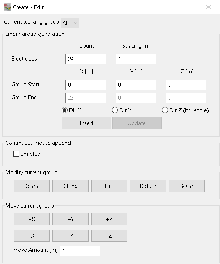Click the Rotate button
Viewport: 220px width, 264px height.
click(148, 186)
